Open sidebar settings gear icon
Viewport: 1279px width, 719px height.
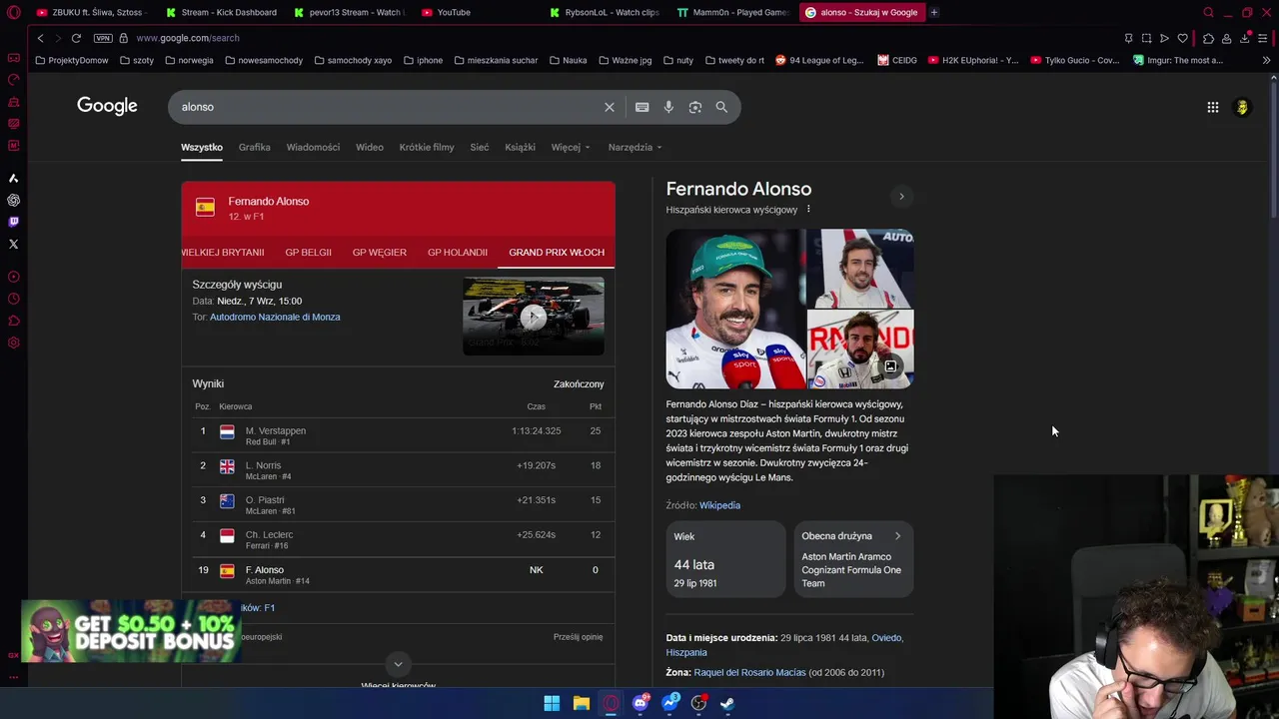tap(13, 343)
